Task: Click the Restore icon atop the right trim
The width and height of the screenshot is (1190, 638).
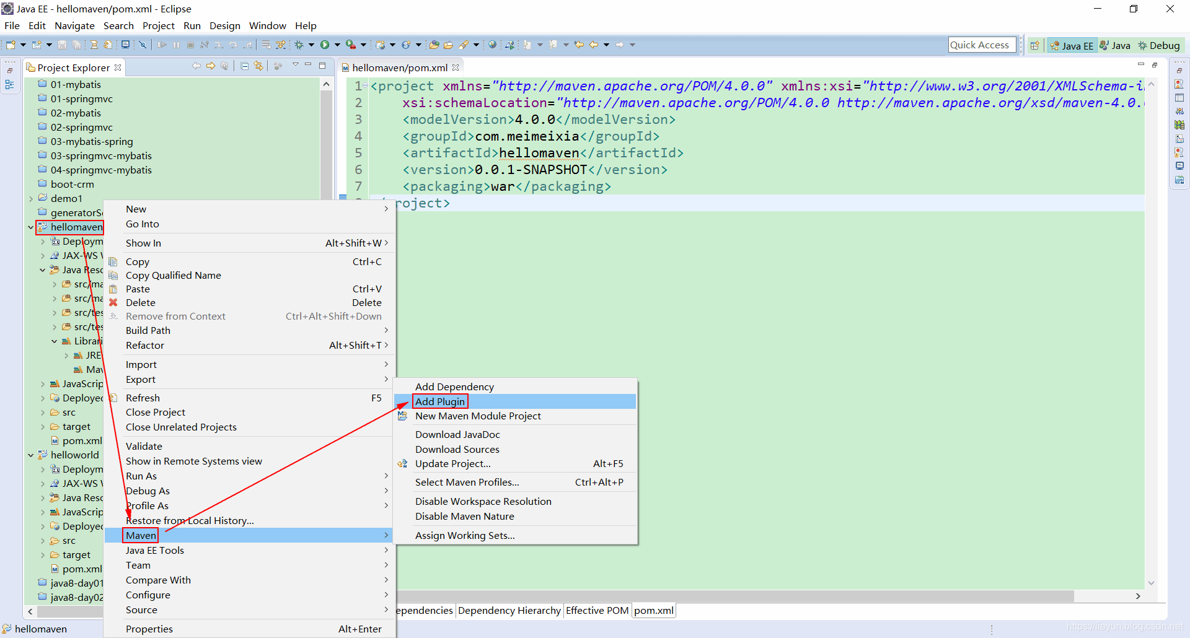Action: coord(1179,70)
